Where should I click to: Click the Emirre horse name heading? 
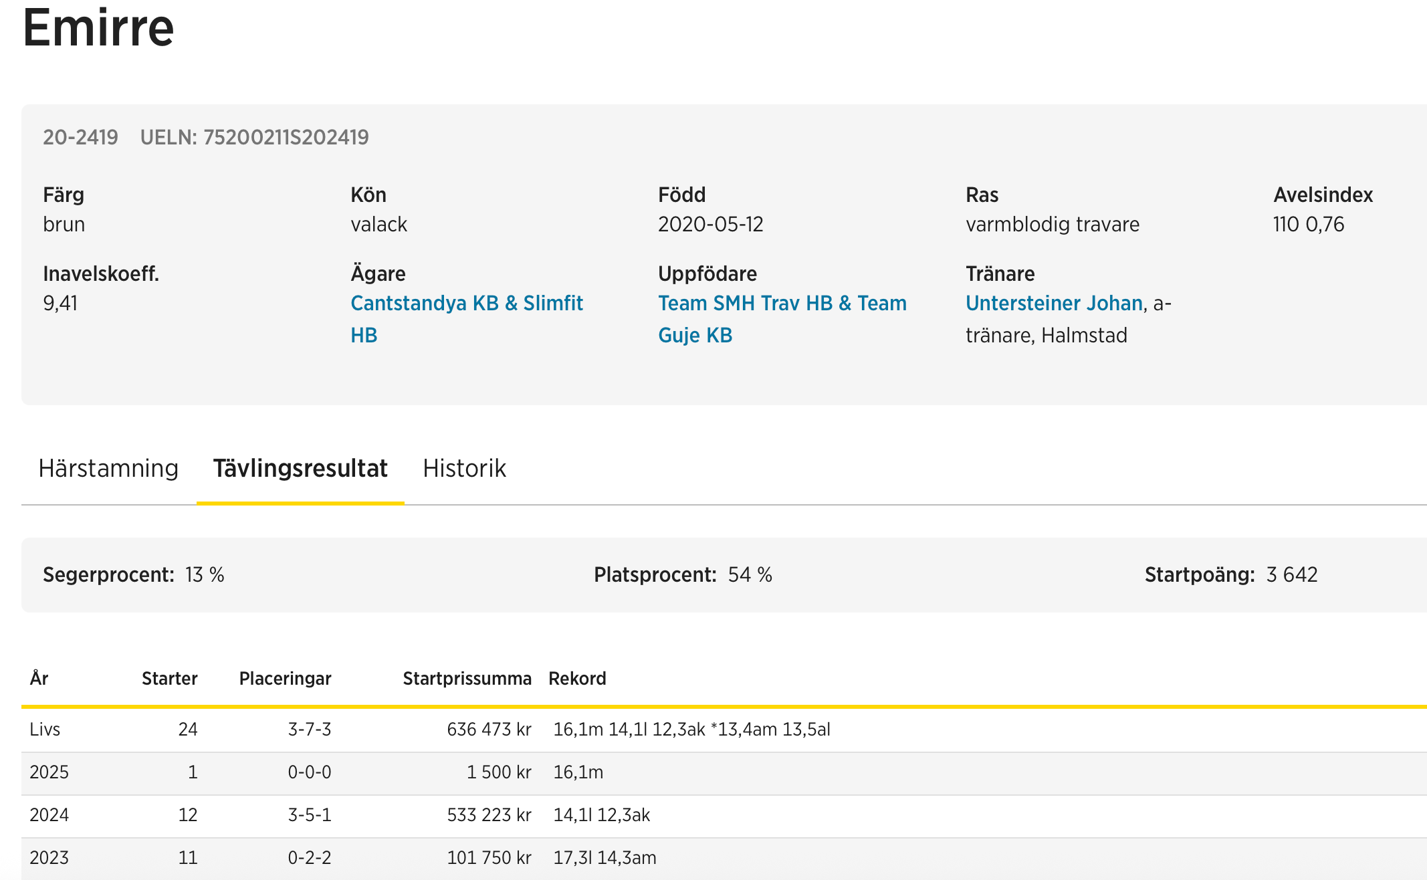(x=98, y=28)
